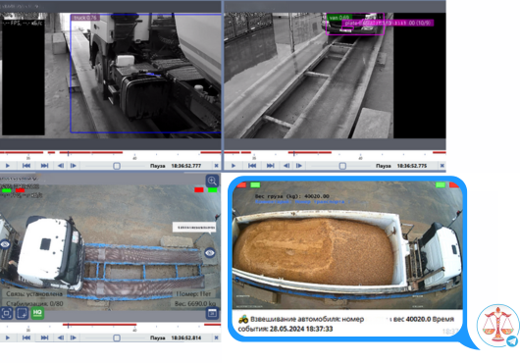Play the video paused at 18:36:52.777
This screenshot has height=363, width=520.
7,166
